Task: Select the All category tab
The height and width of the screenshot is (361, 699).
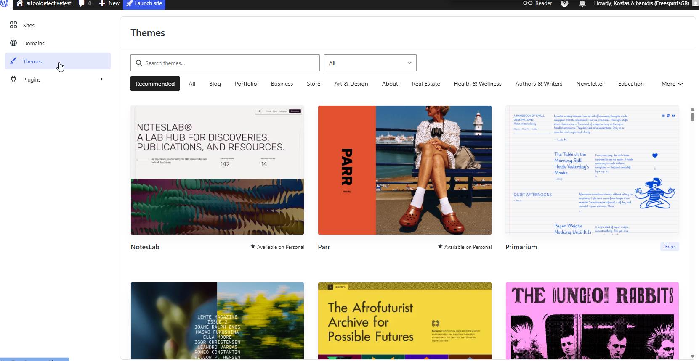Action: click(x=192, y=84)
